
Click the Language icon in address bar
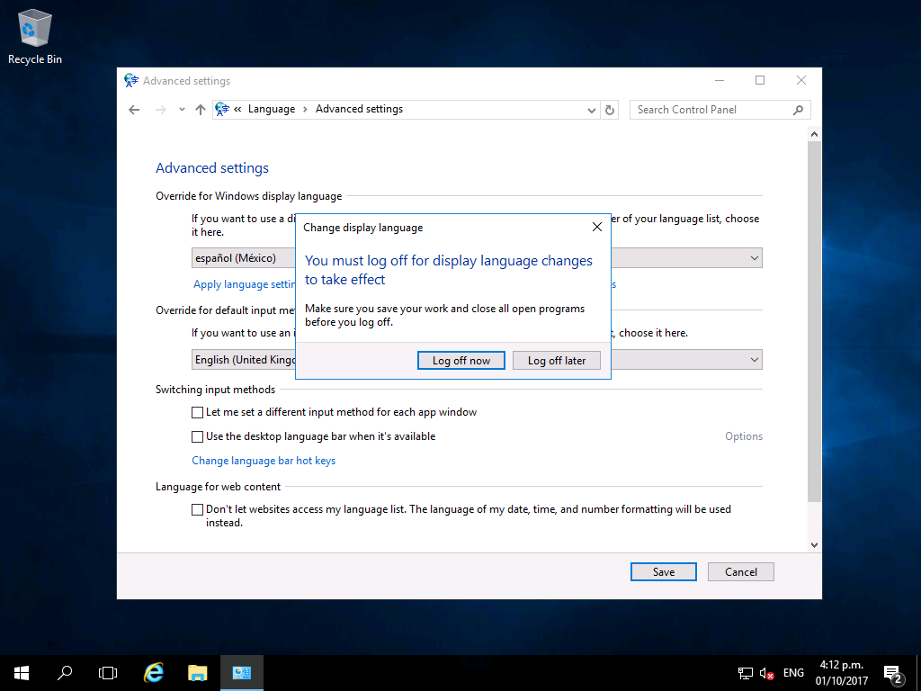coord(222,109)
